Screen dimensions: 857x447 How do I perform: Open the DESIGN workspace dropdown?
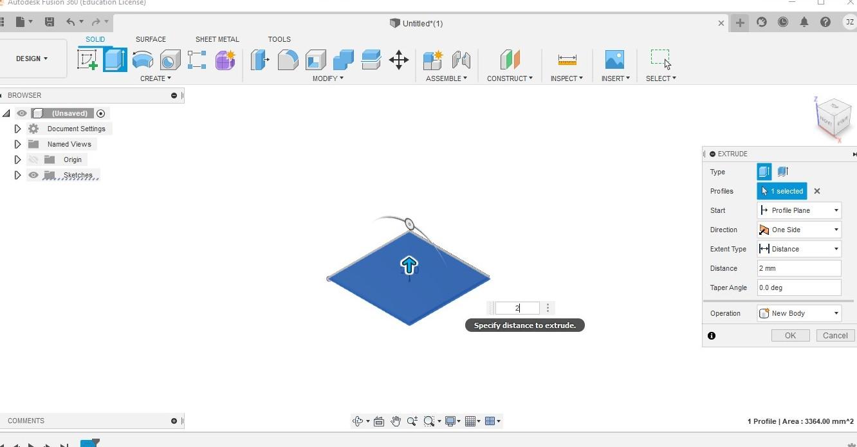(x=32, y=59)
